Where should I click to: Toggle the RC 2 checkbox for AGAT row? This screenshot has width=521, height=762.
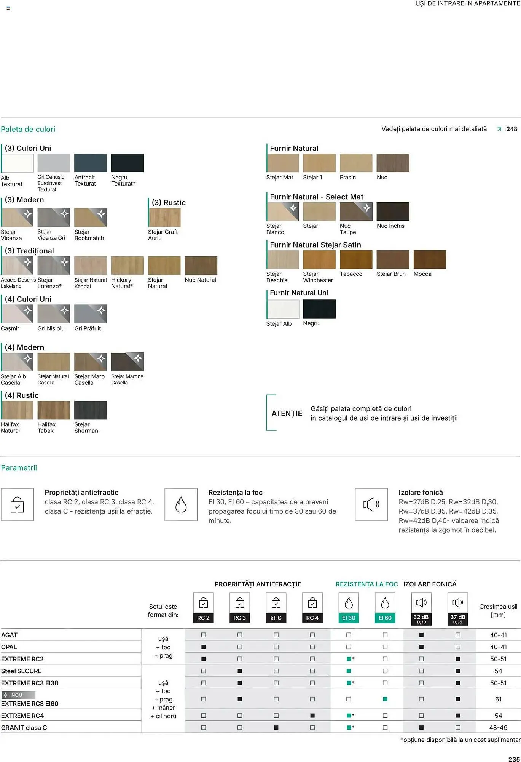(203, 635)
